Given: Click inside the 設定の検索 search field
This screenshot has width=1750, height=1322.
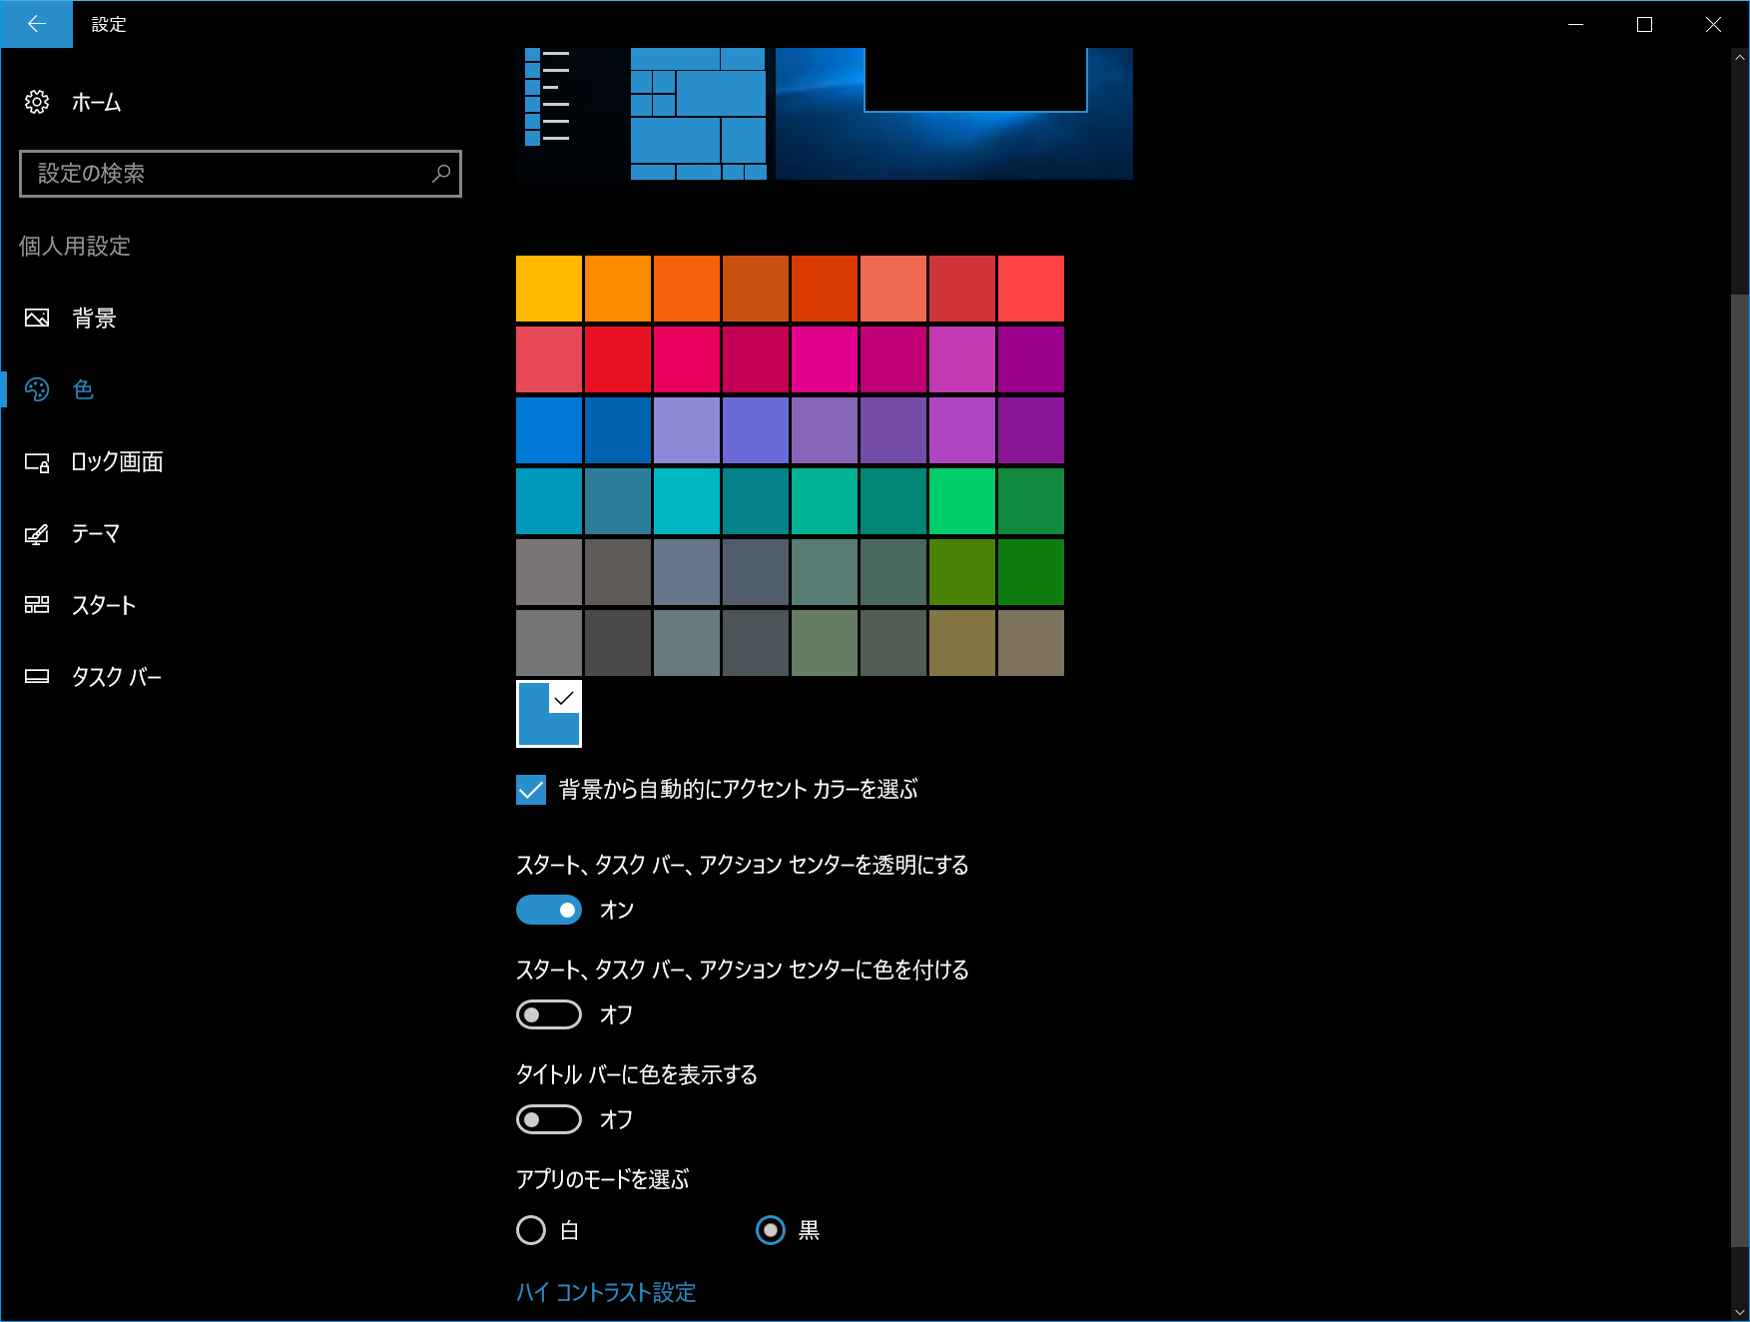Looking at the screenshot, I should click(x=200, y=174).
